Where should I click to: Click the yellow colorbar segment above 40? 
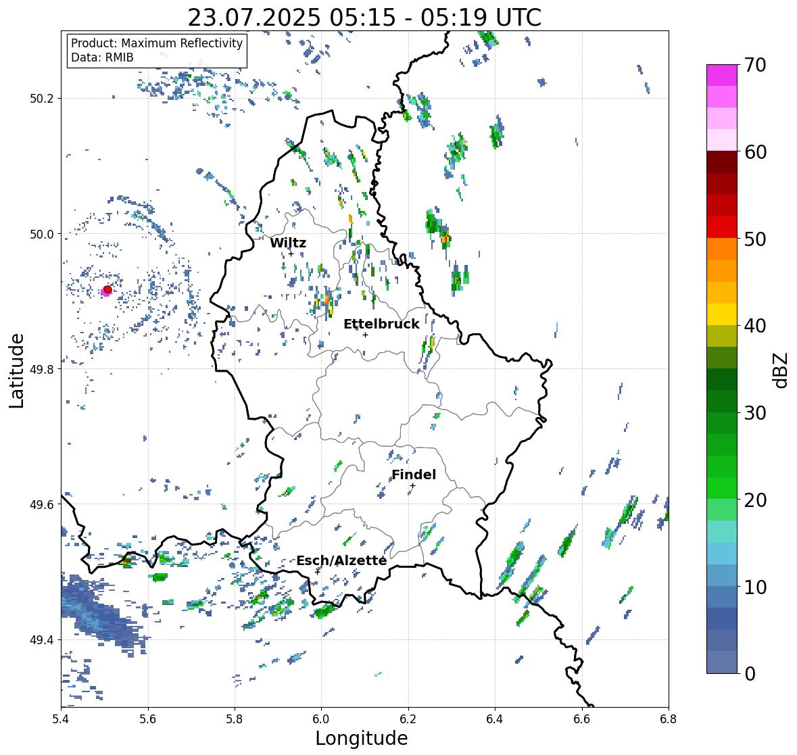722,314
